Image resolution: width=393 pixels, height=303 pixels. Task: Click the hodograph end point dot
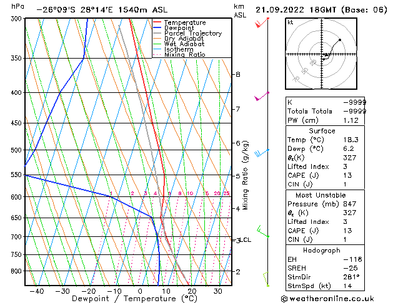340,40
